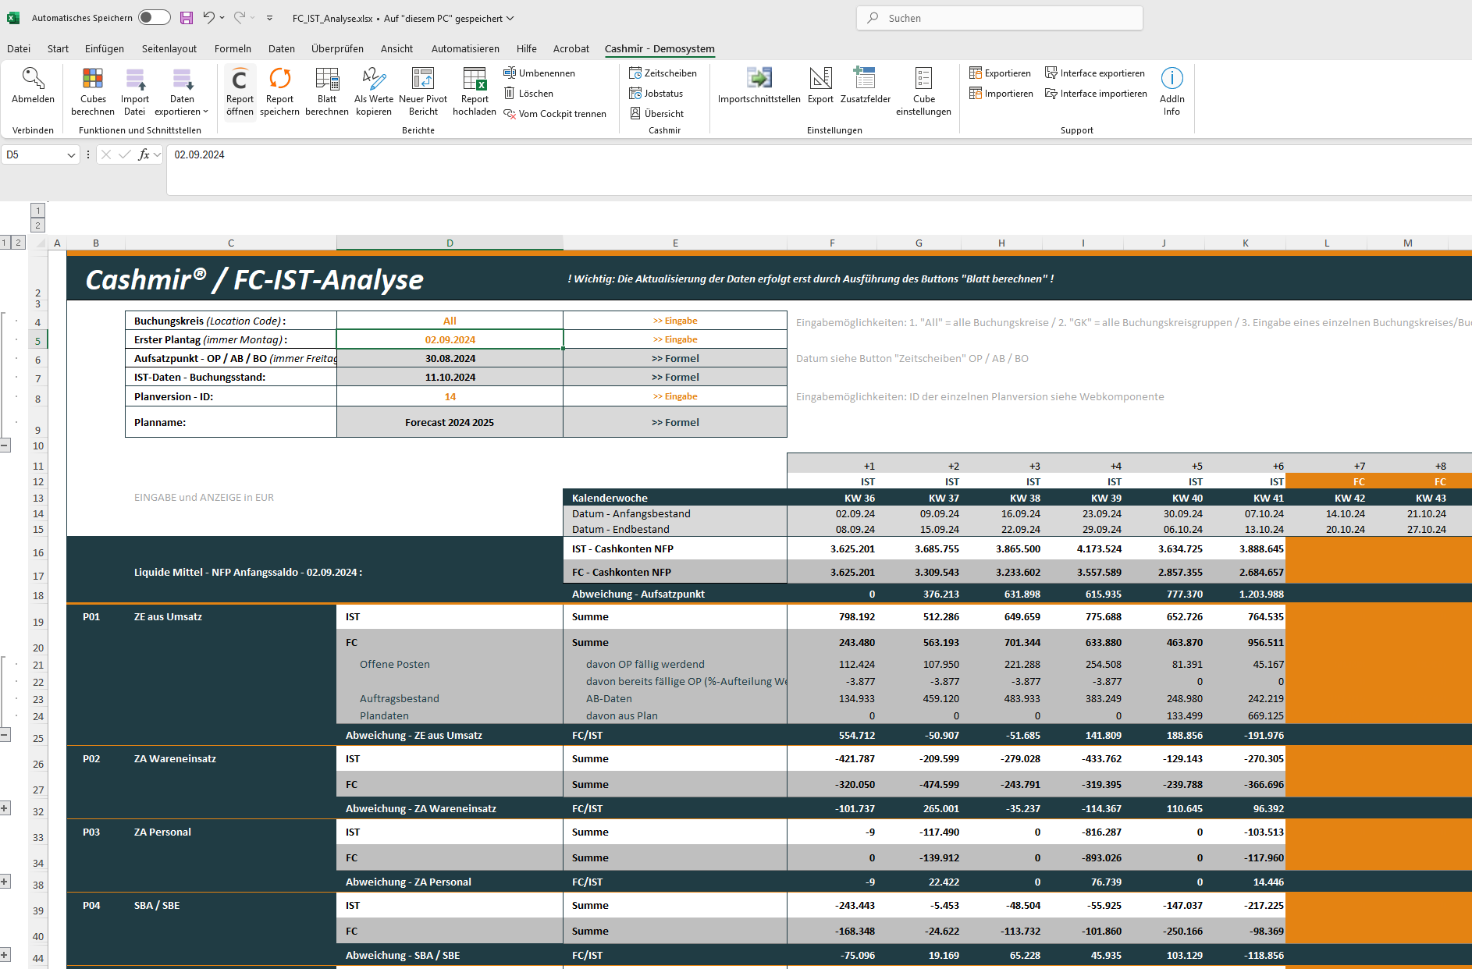
Task: Select column D header
Action: (x=450, y=243)
